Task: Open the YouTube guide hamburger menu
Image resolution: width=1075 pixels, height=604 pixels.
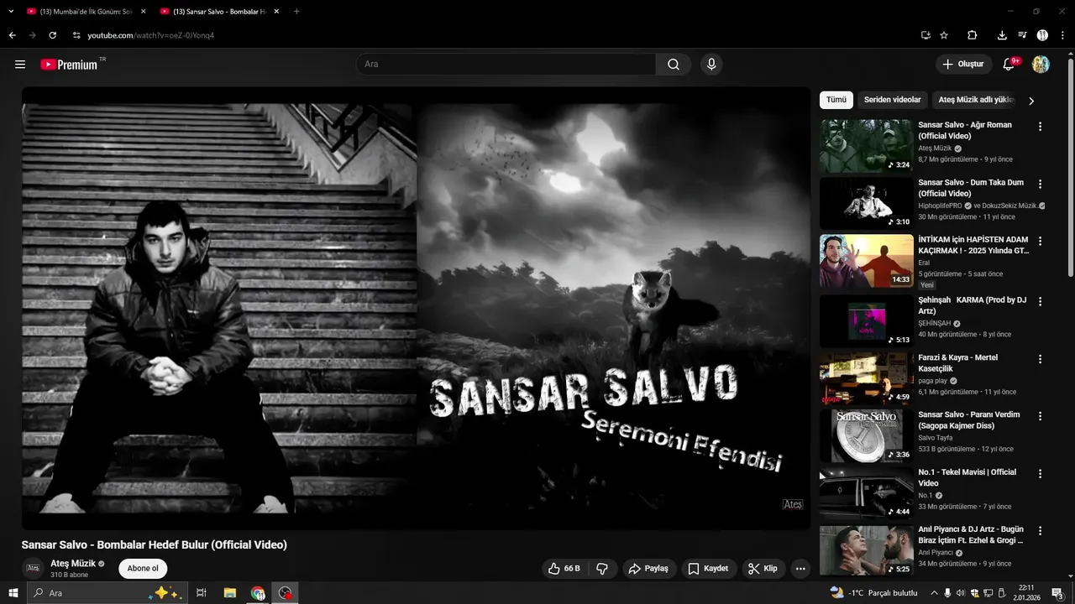Action: (x=20, y=65)
